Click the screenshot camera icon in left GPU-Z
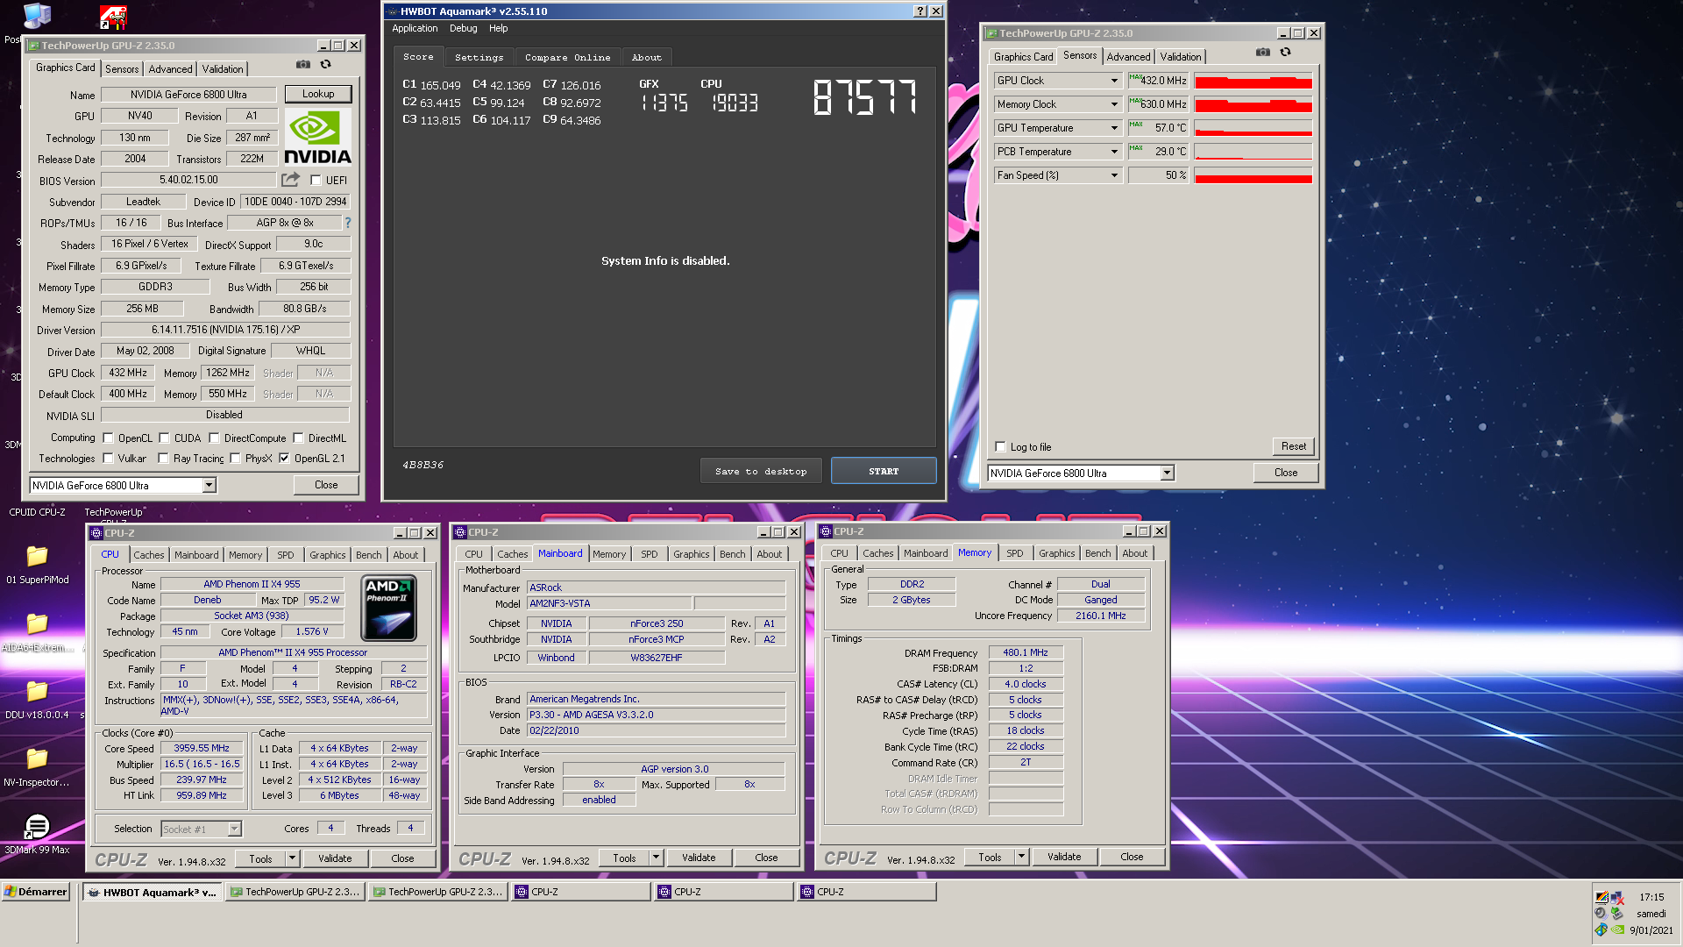The image size is (1683, 947). [302, 64]
